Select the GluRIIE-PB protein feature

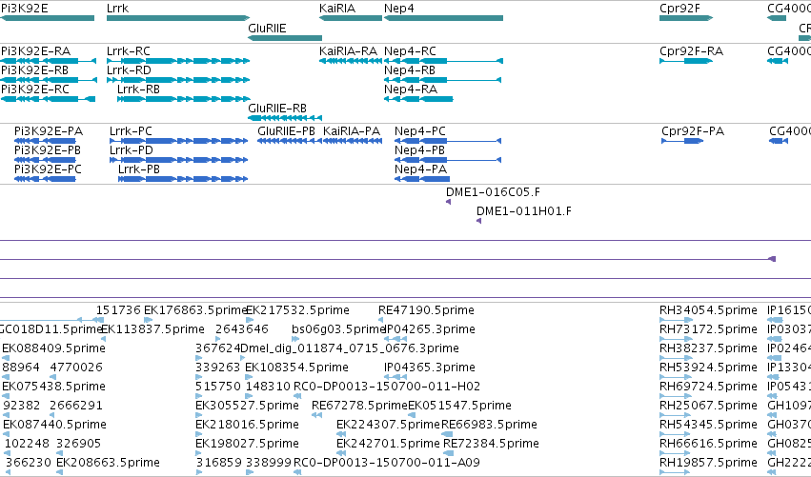(289, 141)
